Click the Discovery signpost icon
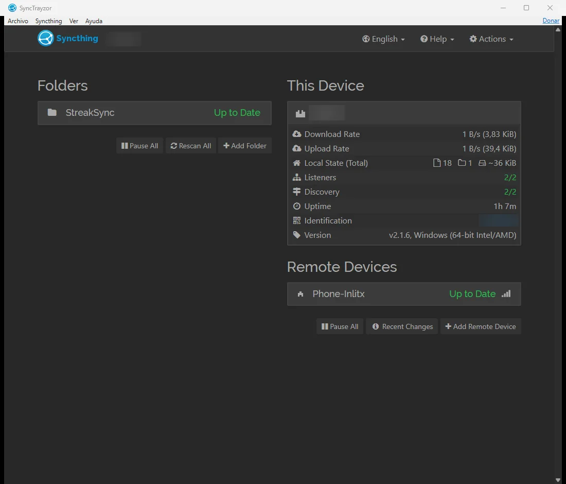 (x=297, y=192)
